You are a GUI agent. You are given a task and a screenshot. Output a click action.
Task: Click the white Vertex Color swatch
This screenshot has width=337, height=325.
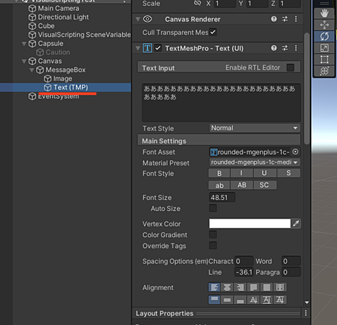coord(250,223)
